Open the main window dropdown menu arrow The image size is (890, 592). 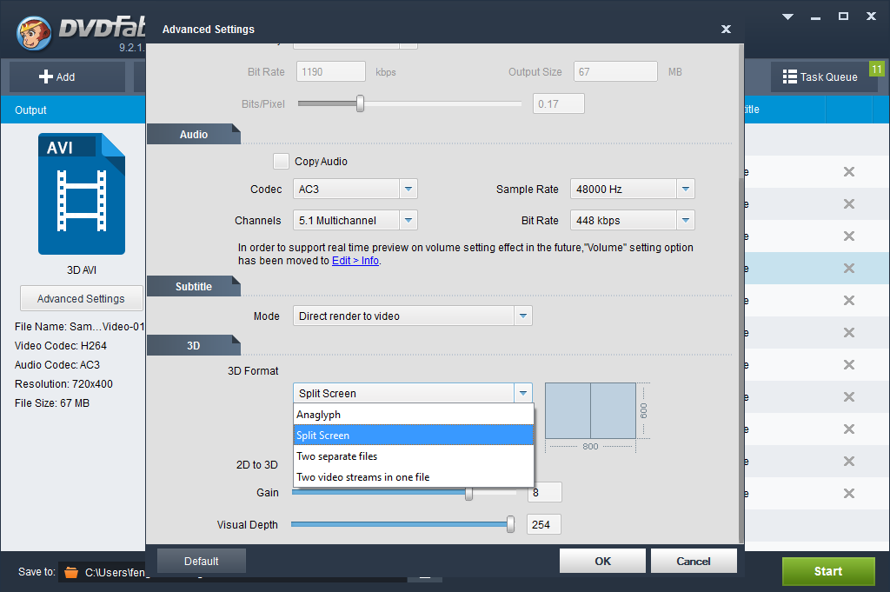pos(787,17)
